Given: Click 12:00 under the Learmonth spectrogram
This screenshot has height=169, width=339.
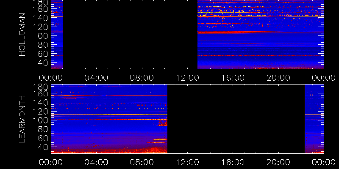Looking at the screenshot, I should click(187, 162).
